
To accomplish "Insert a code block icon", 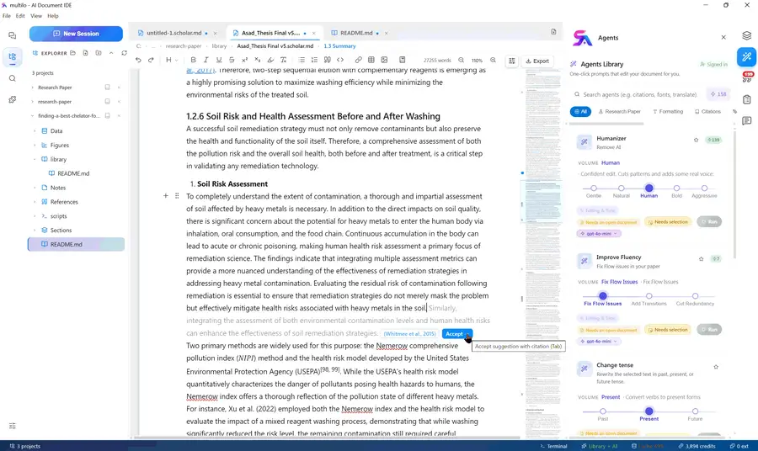I will coord(340,60).
